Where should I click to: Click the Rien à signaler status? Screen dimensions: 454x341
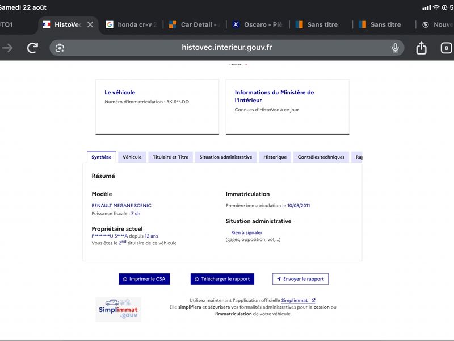[x=247, y=232]
